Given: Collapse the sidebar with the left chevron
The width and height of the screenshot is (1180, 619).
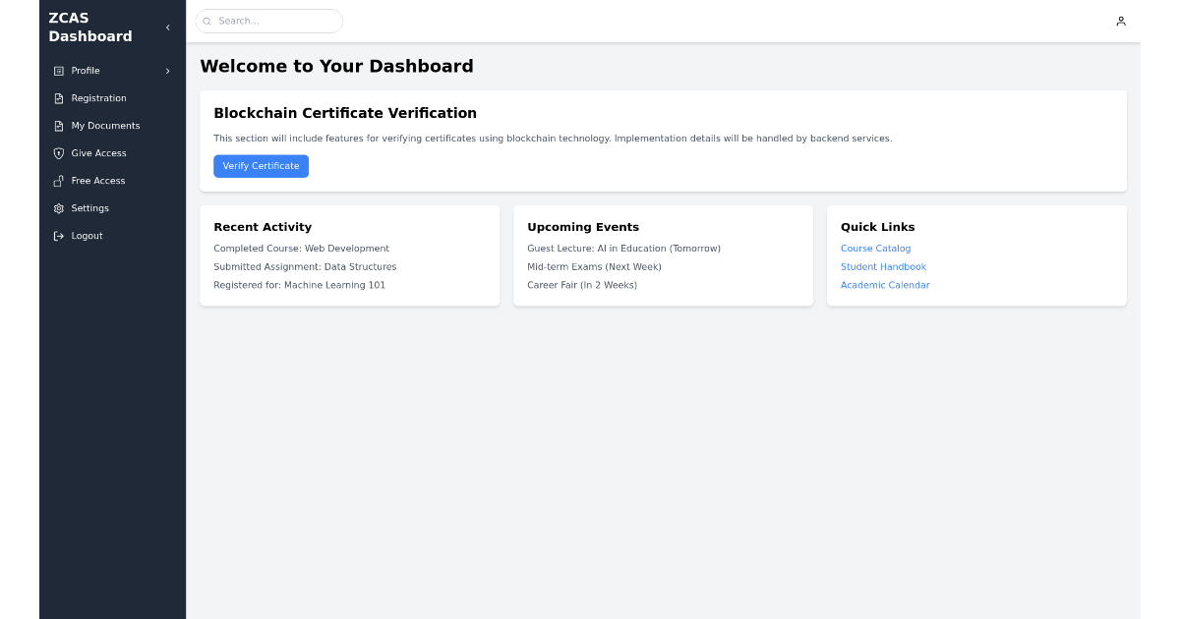Looking at the screenshot, I should (x=167, y=27).
